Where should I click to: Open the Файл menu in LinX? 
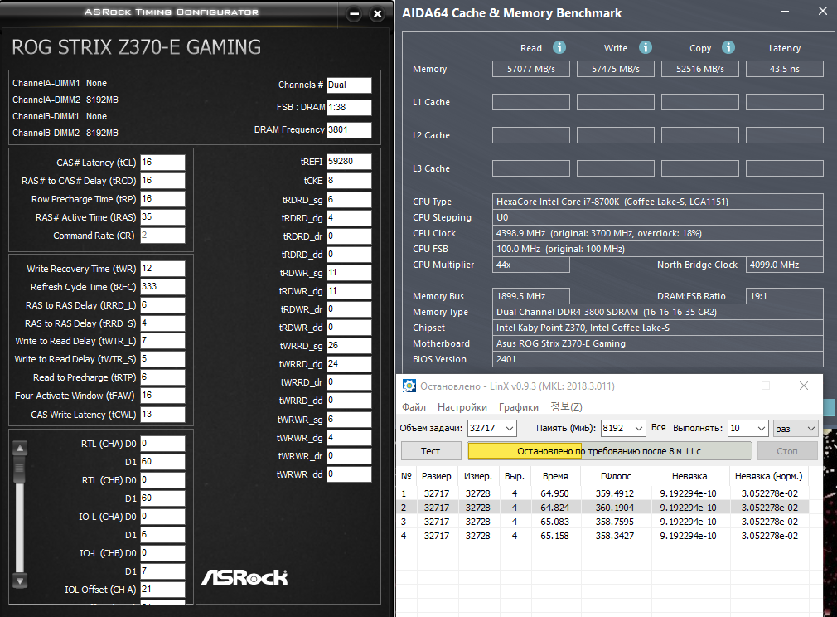tap(414, 407)
